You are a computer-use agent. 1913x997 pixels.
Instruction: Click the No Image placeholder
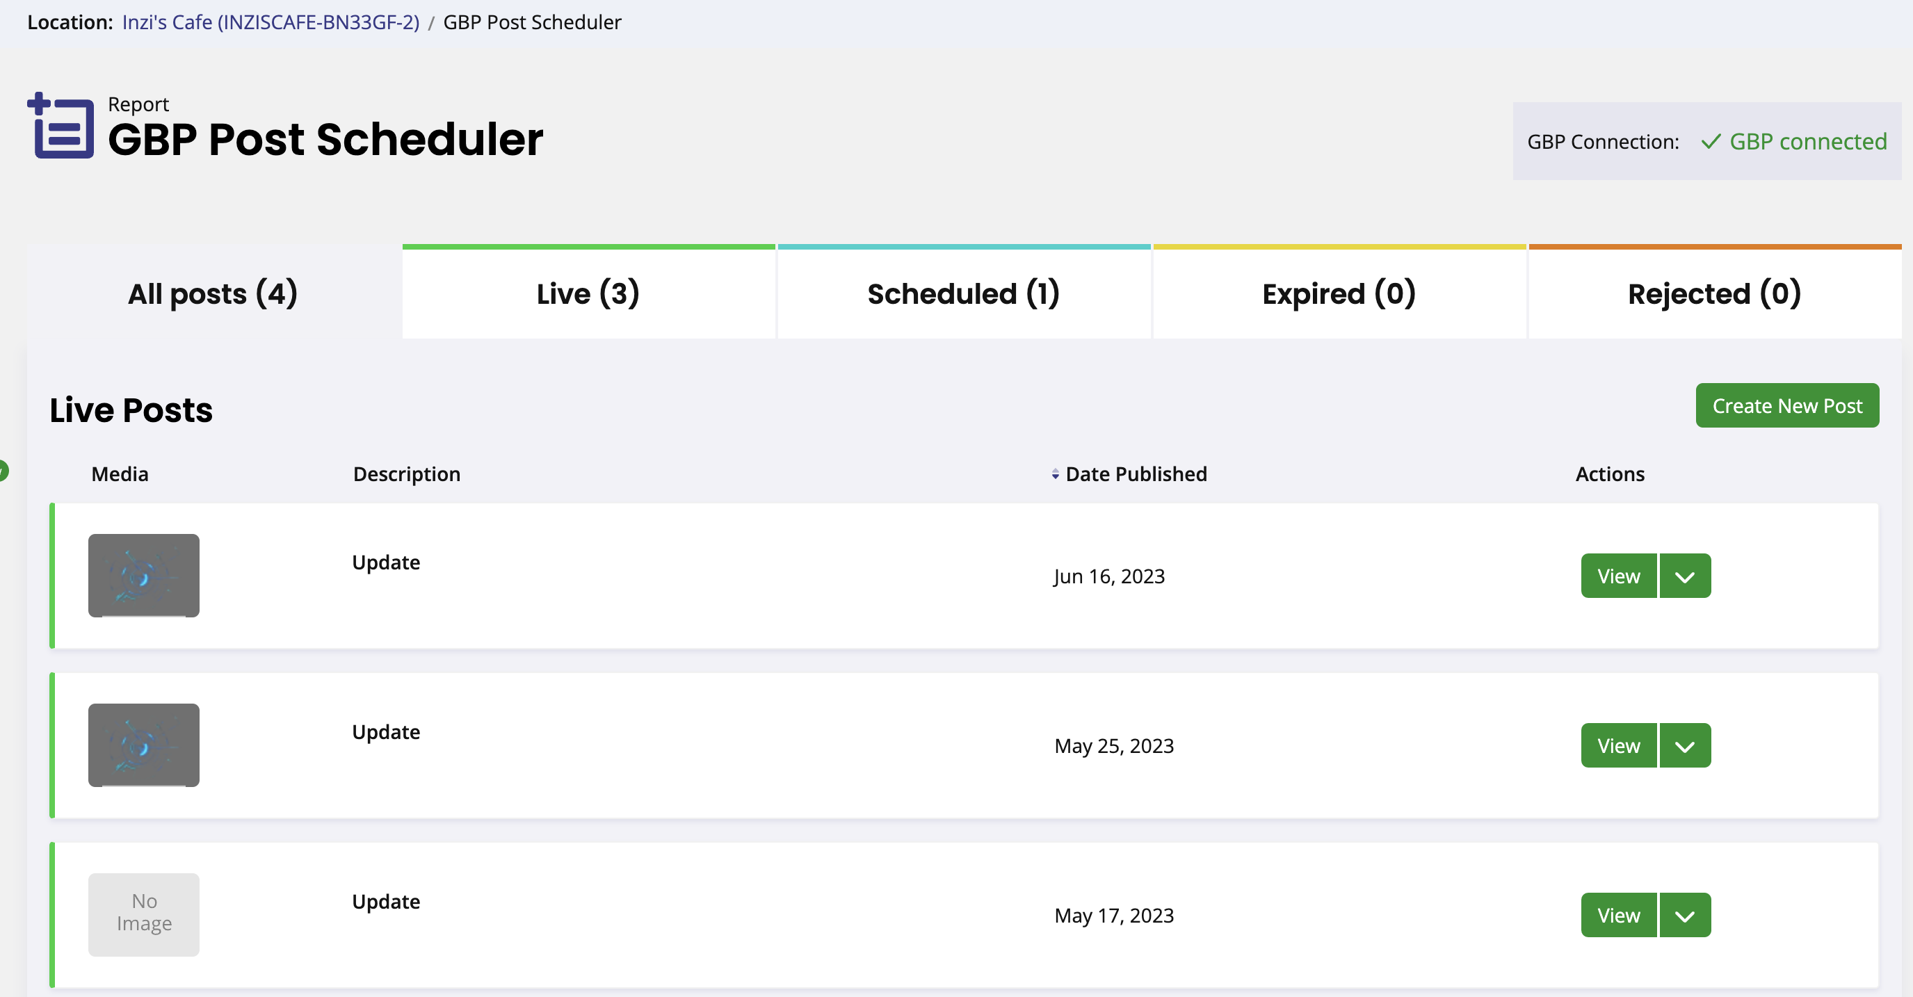pyautogui.click(x=144, y=914)
